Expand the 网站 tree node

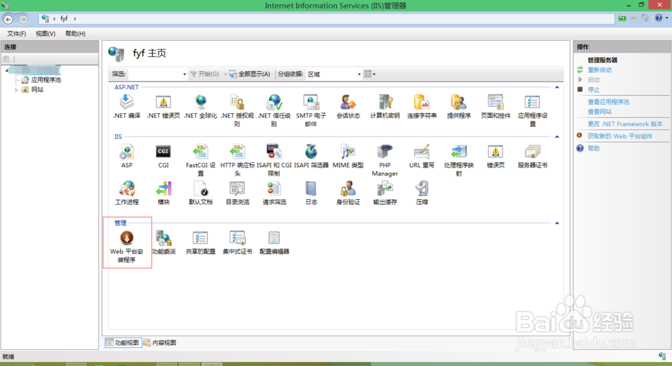tap(16, 90)
